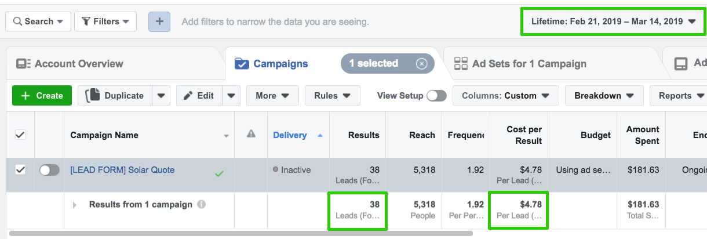This screenshot has height=239, width=707.
Task: Click the warning triangle column icon
Action: click(251, 134)
